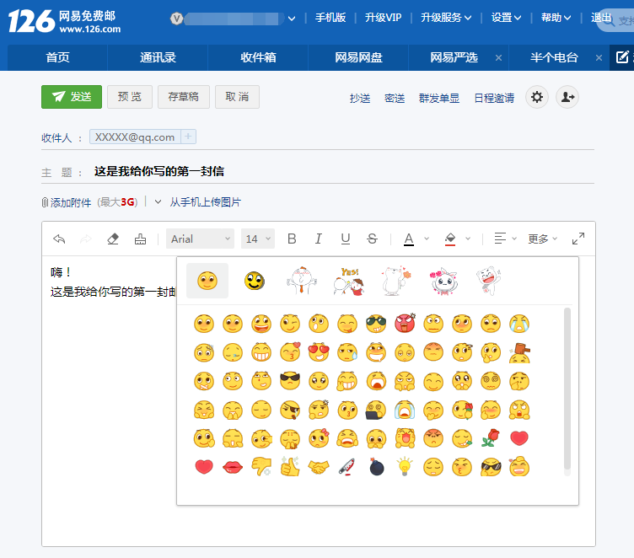Select the red rose emoji
Viewport: 634px width, 558px height.
[x=491, y=438]
